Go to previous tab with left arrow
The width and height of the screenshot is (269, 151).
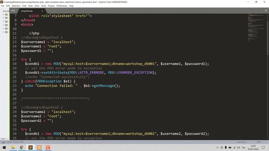(x=12, y=11)
